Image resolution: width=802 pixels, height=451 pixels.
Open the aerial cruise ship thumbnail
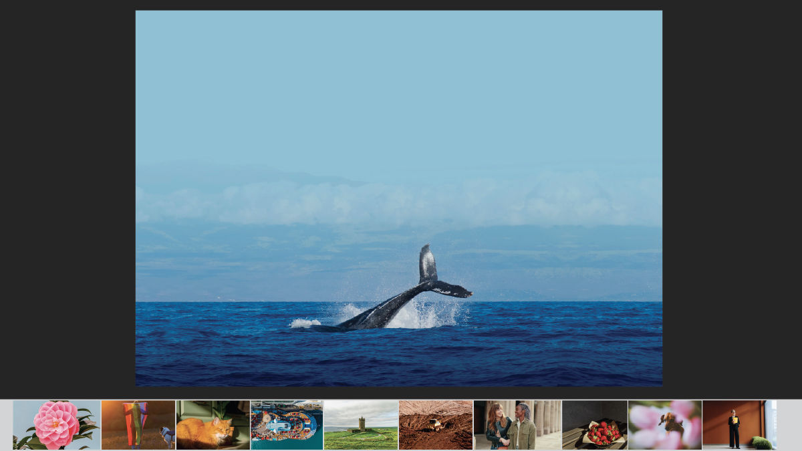point(287,425)
